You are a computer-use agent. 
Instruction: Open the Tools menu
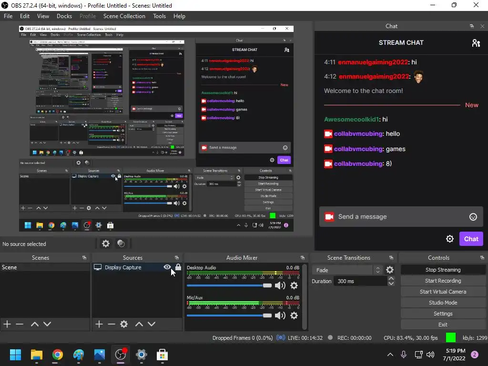pos(159,16)
